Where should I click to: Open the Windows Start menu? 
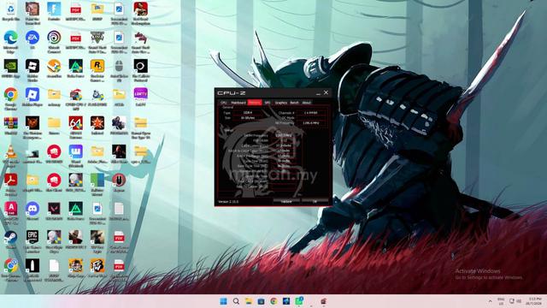[223, 301]
